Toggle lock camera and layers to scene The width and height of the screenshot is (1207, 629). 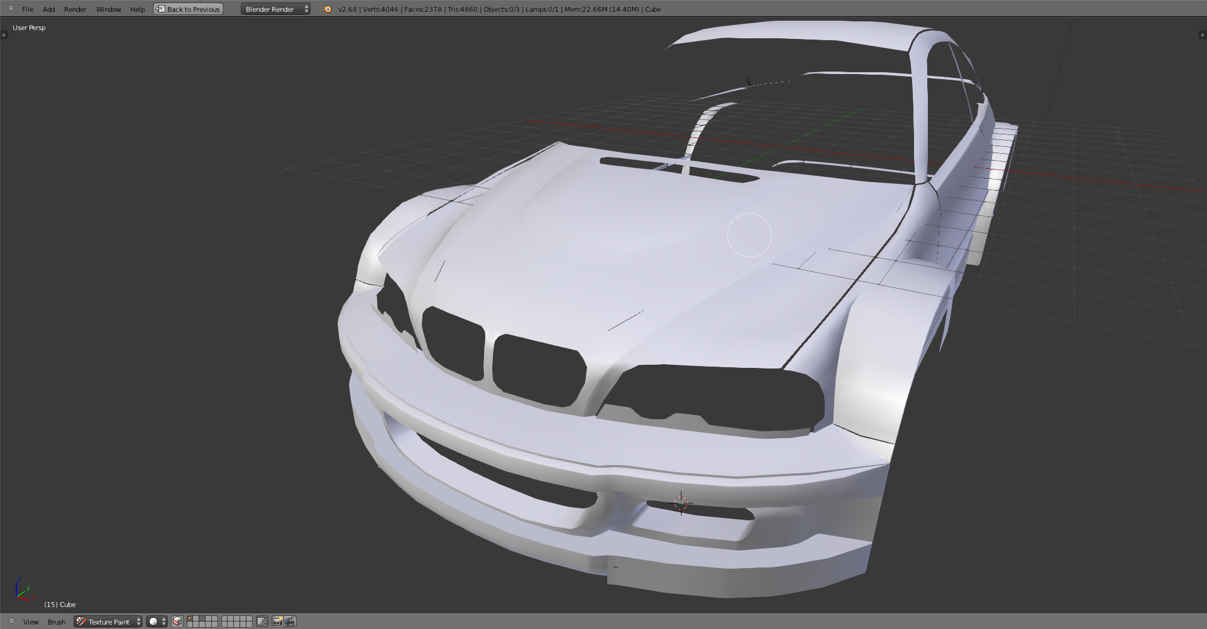pos(262,621)
